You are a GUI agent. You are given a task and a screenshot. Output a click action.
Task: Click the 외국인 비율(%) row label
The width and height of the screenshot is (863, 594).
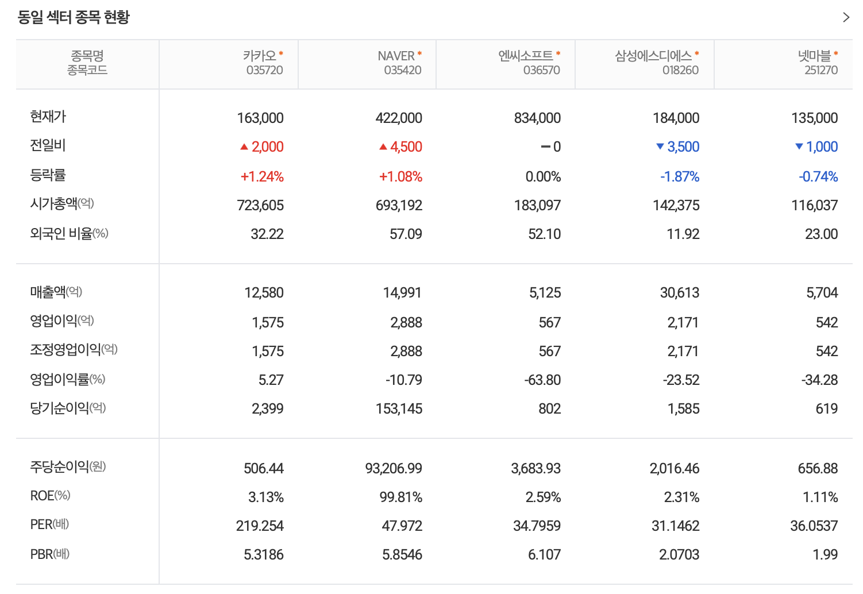point(69,233)
